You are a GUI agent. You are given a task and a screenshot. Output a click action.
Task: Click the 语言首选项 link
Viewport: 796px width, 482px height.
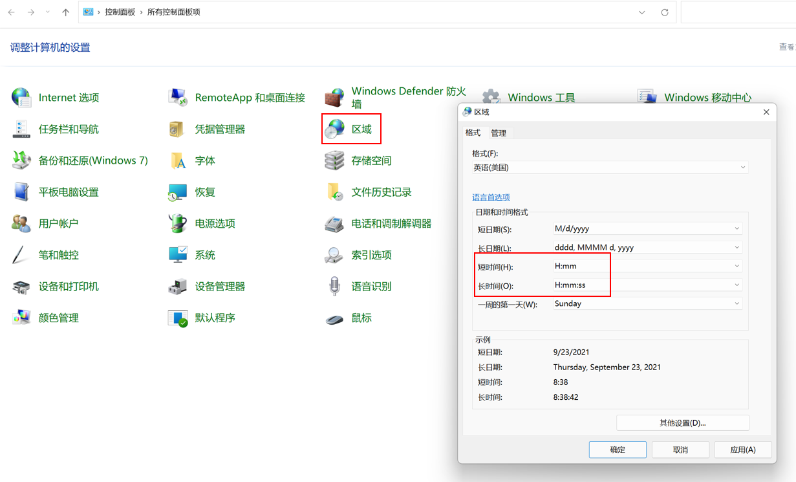tap(491, 197)
